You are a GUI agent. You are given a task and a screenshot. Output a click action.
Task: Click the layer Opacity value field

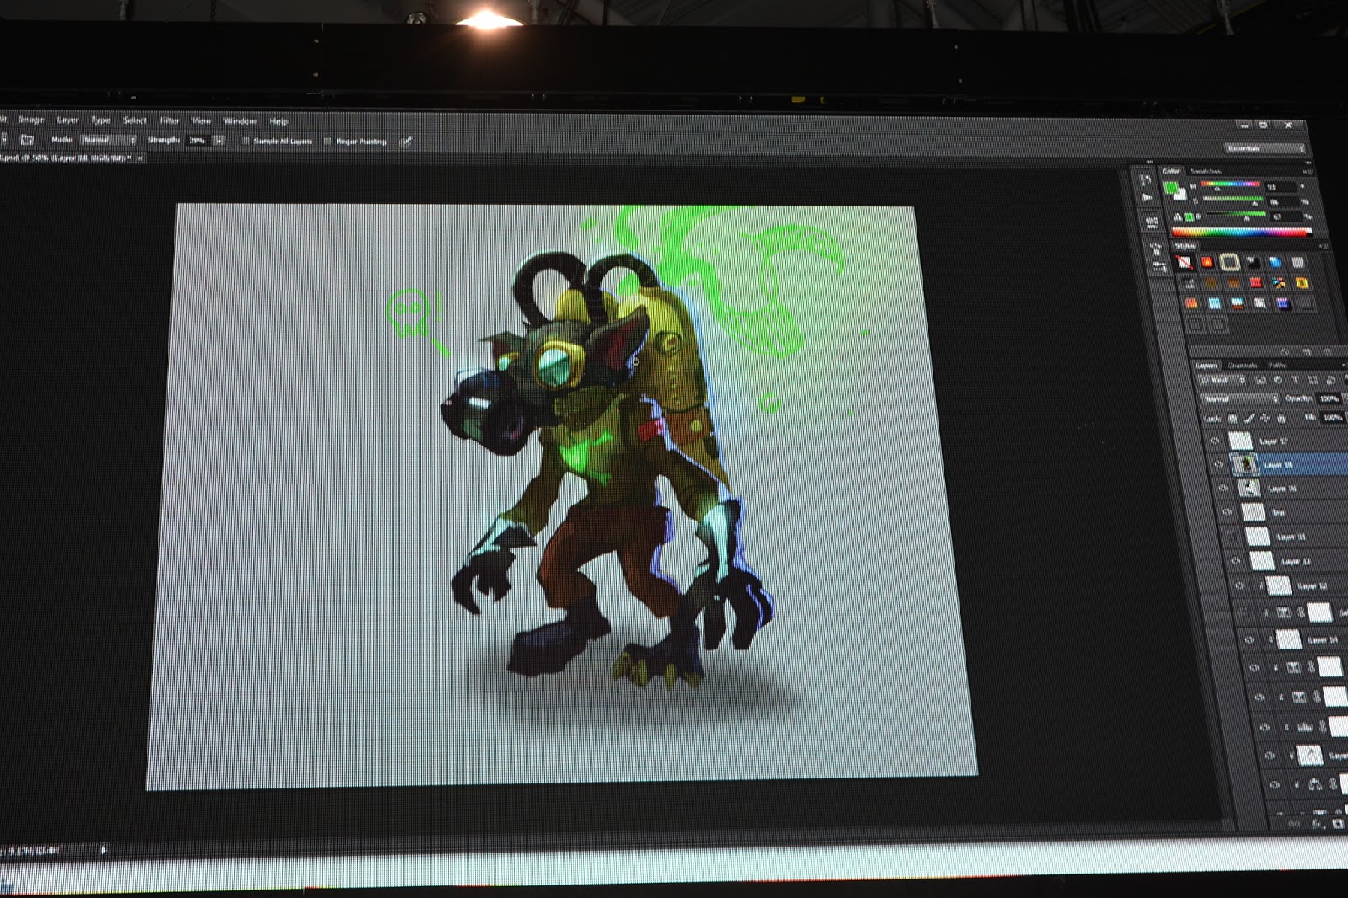tap(1329, 398)
